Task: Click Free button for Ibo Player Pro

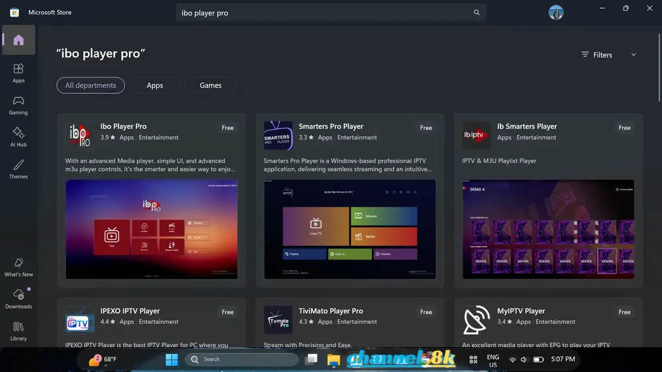Action: pyautogui.click(x=228, y=128)
